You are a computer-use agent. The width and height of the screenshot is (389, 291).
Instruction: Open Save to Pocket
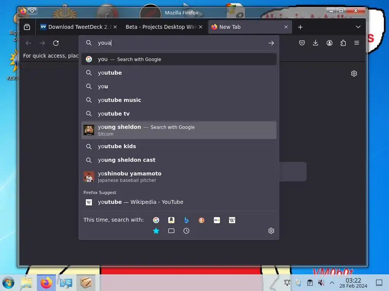pyautogui.click(x=302, y=43)
